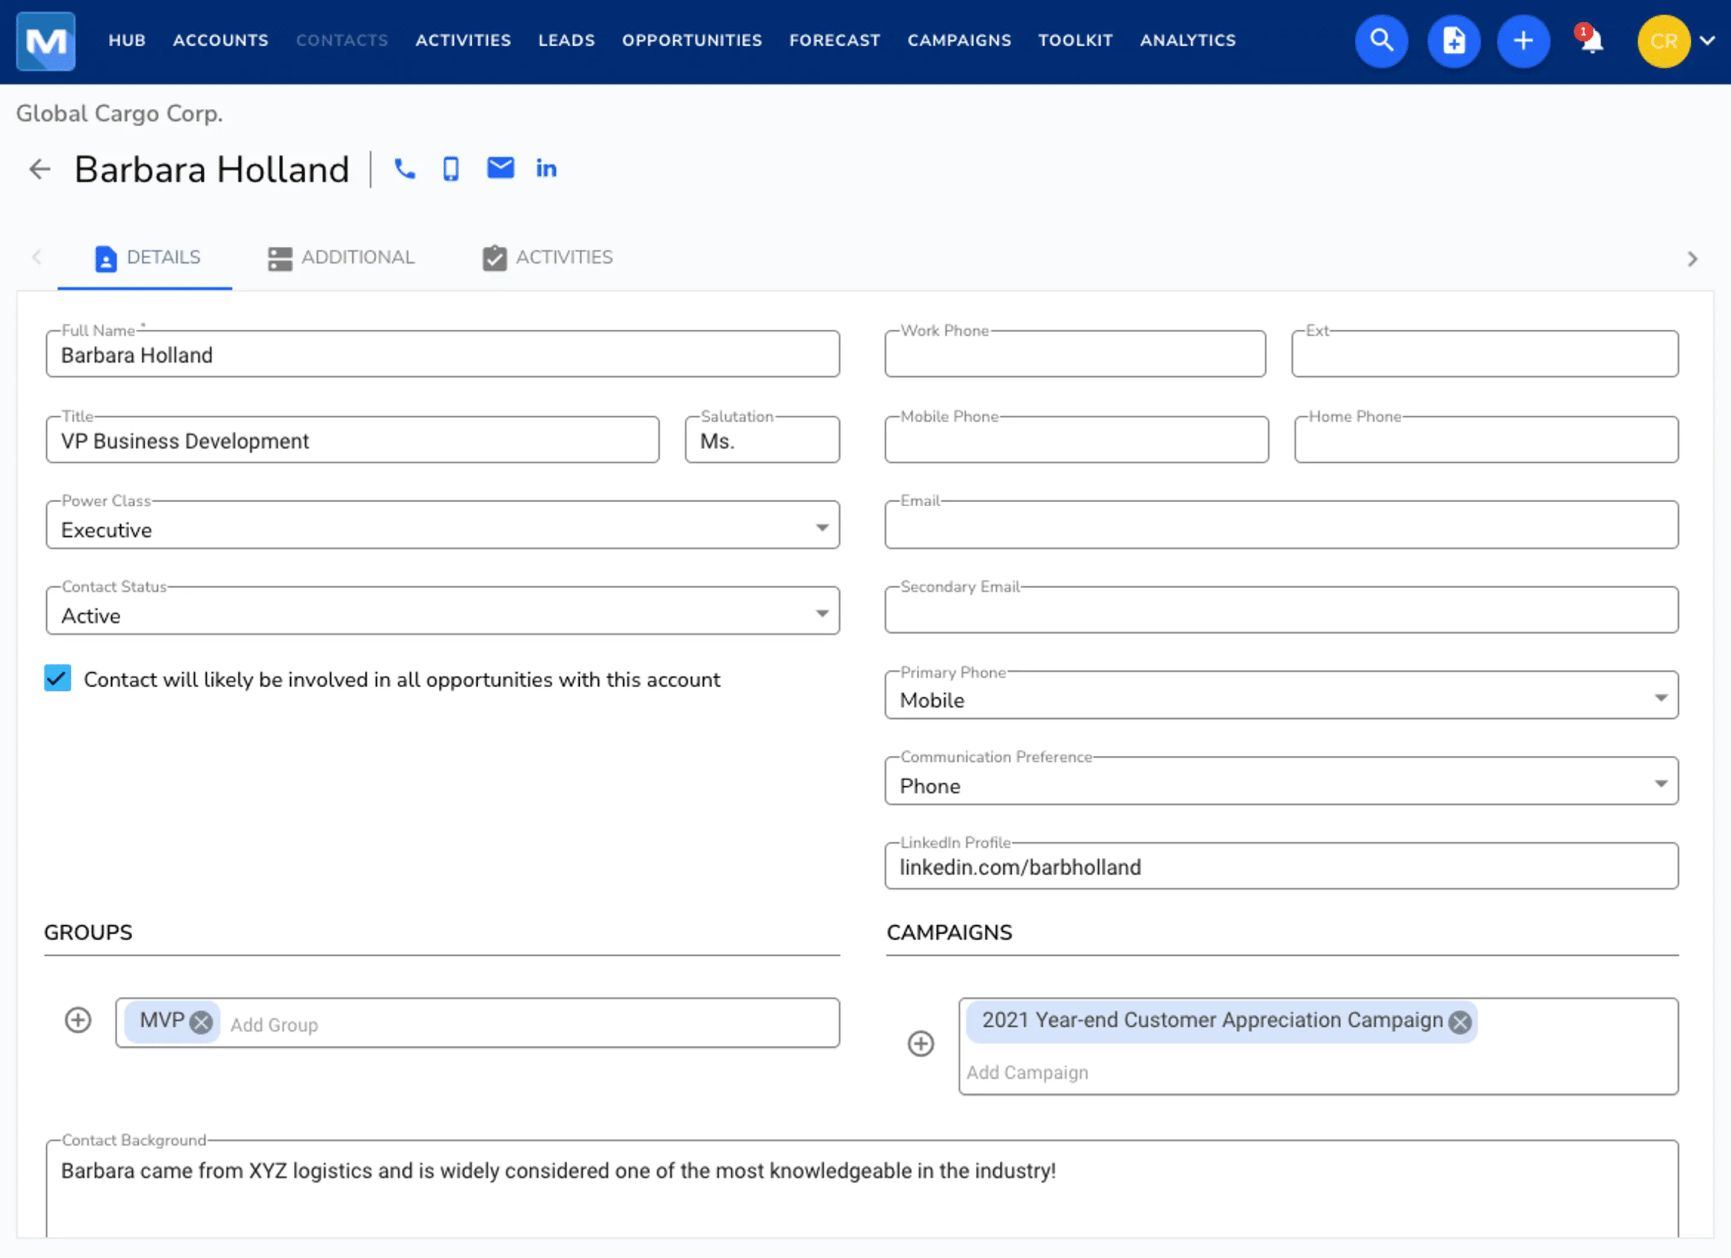The width and height of the screenshot is (1731, 1258).
Task: Open Opportunities in the top navigation
Action: pyautogui.click(x=692, y=40)
